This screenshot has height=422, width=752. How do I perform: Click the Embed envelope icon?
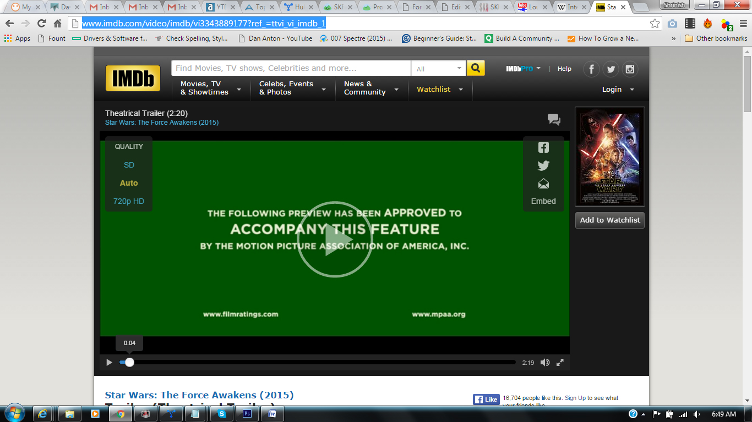click(x=543, y=185)
